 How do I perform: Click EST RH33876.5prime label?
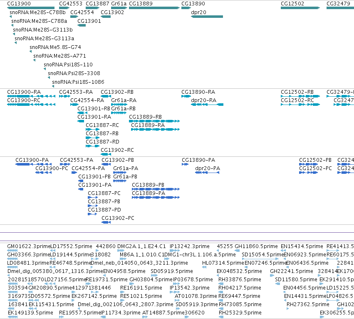click(x=240, y=280)
